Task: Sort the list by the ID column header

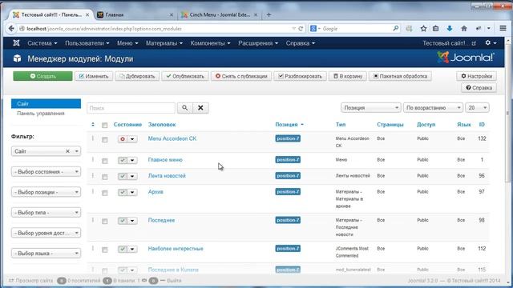Action: pyautogui.click(x=482, y=125)
